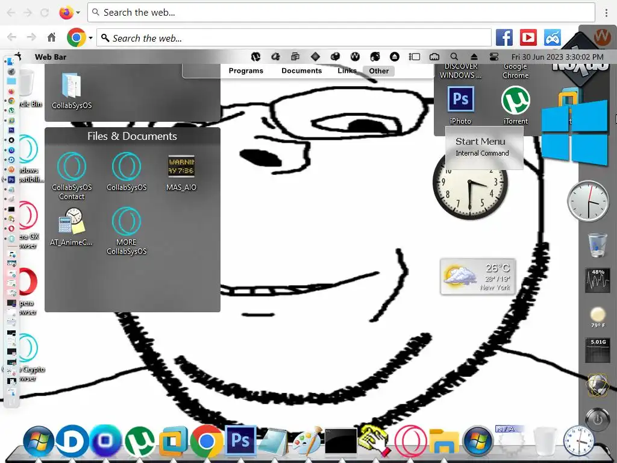This screenshot has height=463, width=617.
Task: Click date and time in Web Bar
Action: pos(557,57)
